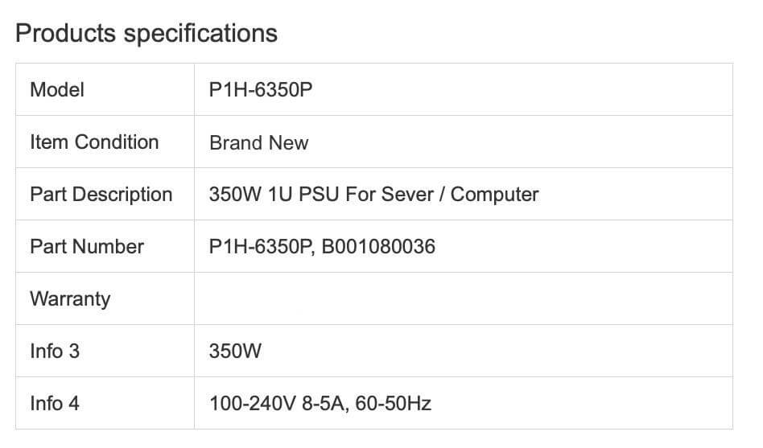Click the 350W value beside Info 3

(235, 351)
